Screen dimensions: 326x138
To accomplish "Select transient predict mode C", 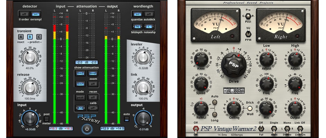I will pyautogui.click(x=38, y=37).
